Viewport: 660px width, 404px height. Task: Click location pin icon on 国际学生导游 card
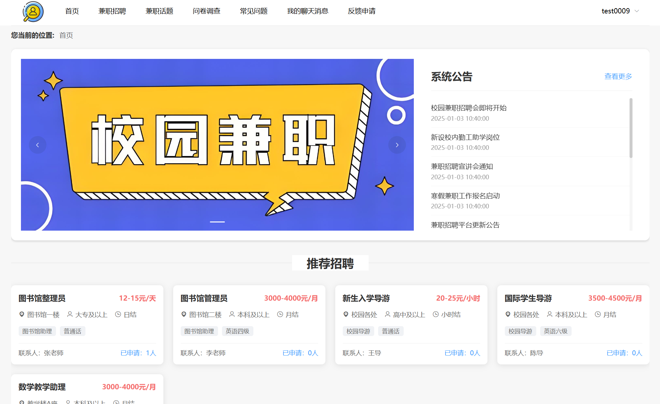(508, 314)
